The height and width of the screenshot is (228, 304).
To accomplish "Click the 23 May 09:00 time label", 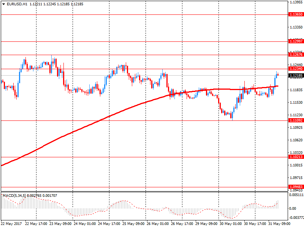I will click(60, 224).
